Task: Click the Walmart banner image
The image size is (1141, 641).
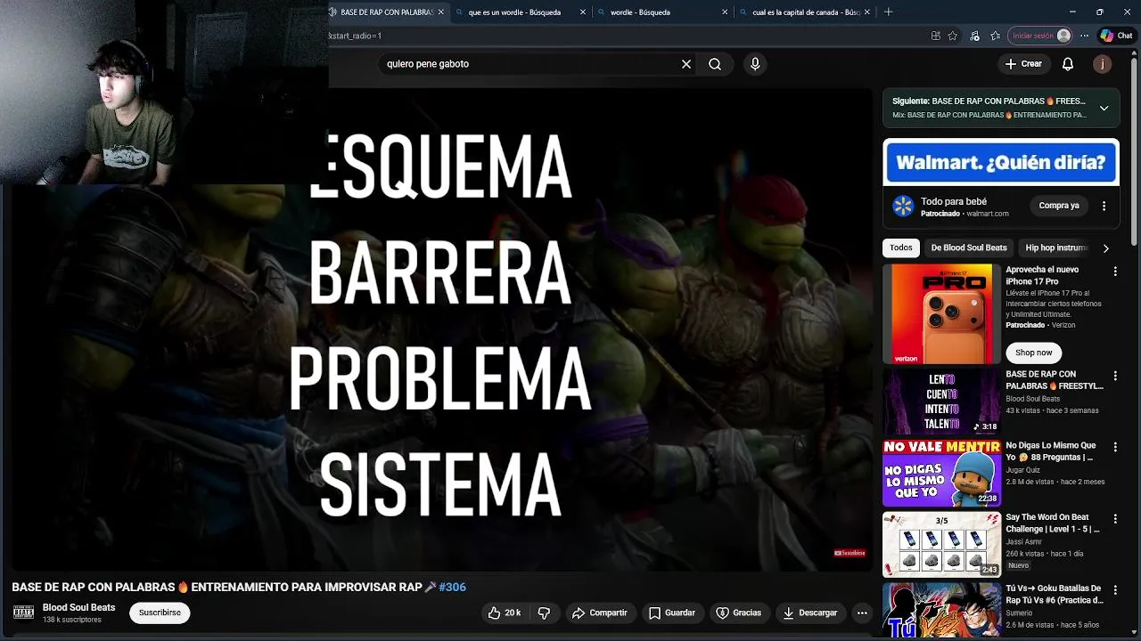Action: (x=1001, y=163)
